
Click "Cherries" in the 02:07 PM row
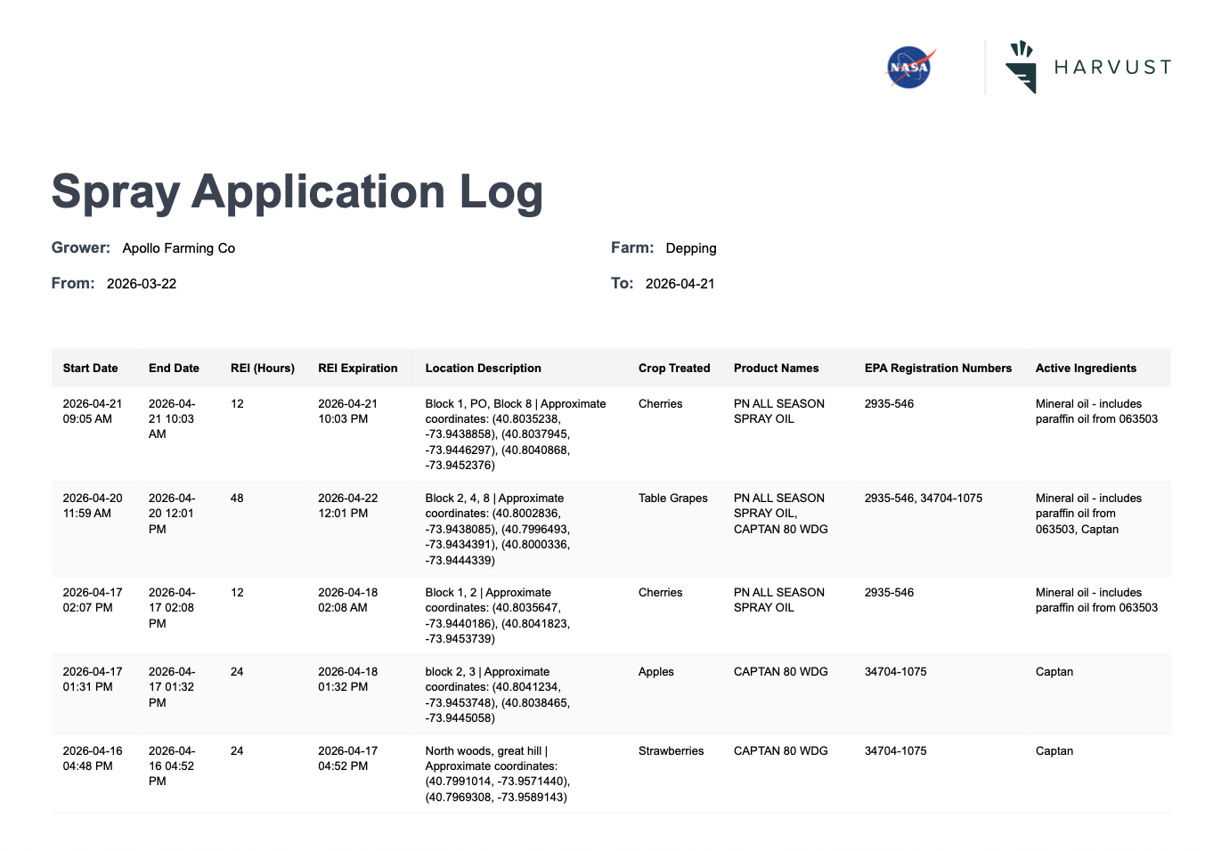[x=661, y=593]
